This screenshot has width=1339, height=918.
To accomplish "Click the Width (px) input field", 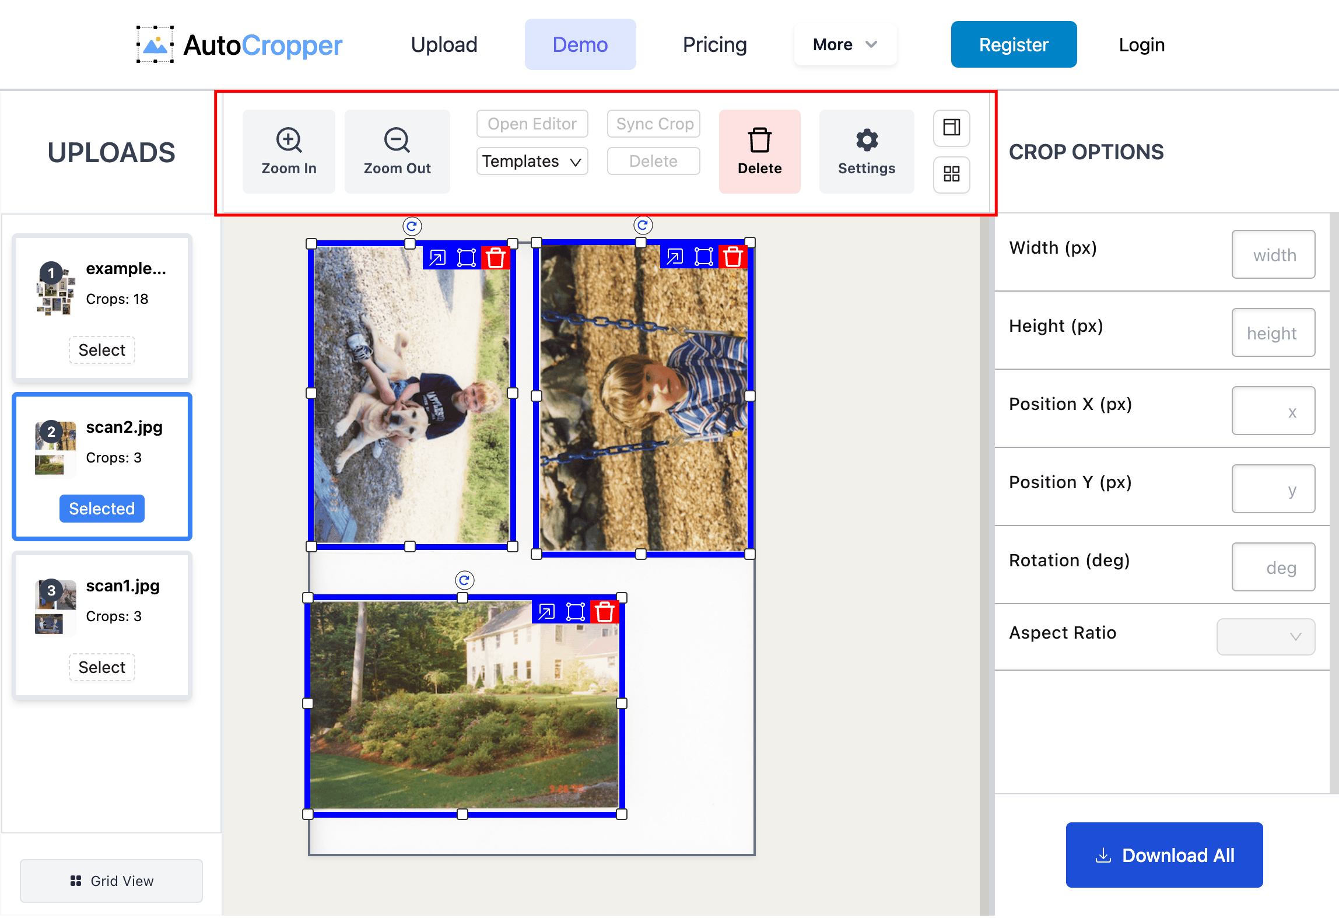I will tap(1273, 254).
